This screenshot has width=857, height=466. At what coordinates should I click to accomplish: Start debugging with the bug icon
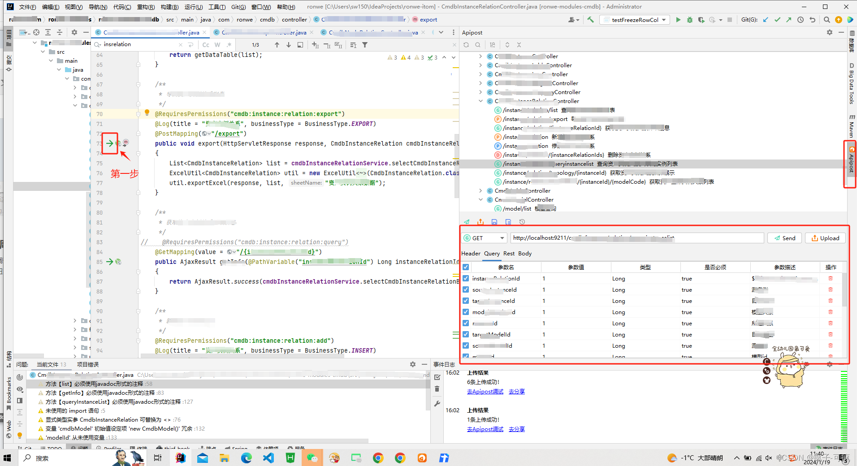click(690, 20)
